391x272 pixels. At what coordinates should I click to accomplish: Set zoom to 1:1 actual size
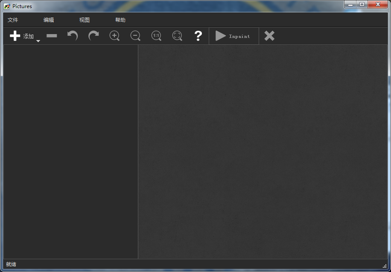point(156,36)
